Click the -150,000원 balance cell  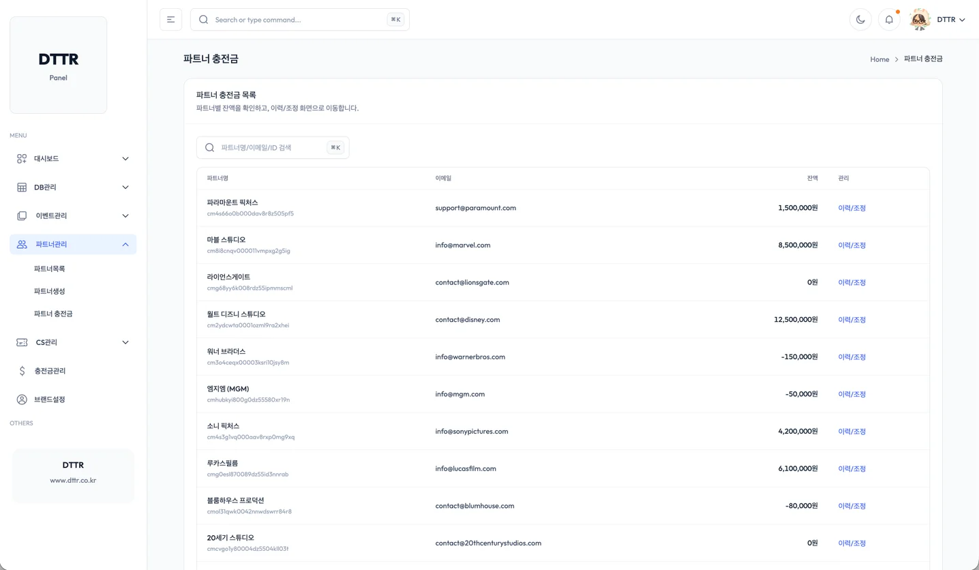[800, 357]
